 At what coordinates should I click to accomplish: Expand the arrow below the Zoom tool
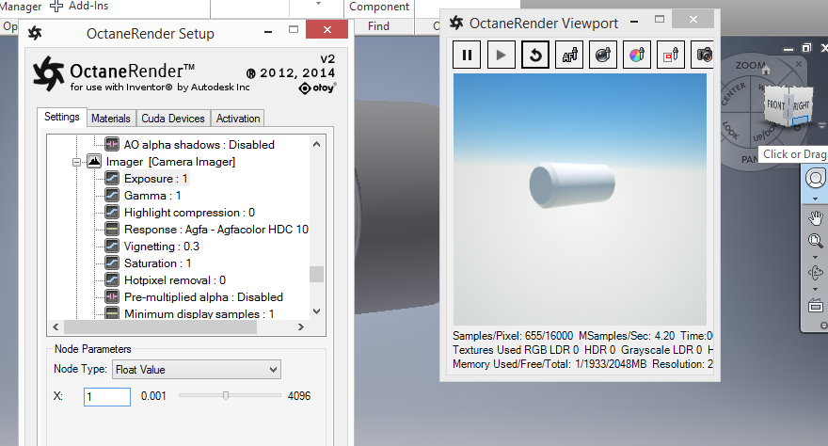[x=816, y=257]
